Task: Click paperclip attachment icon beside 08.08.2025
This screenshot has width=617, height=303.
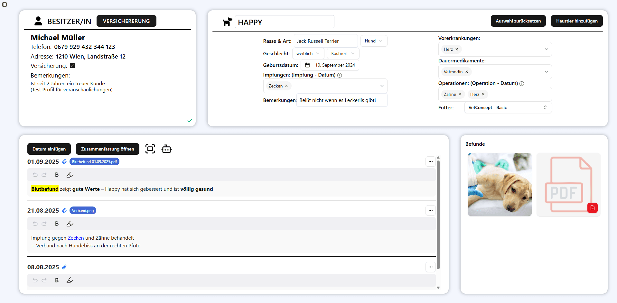Action: [64, 267]
